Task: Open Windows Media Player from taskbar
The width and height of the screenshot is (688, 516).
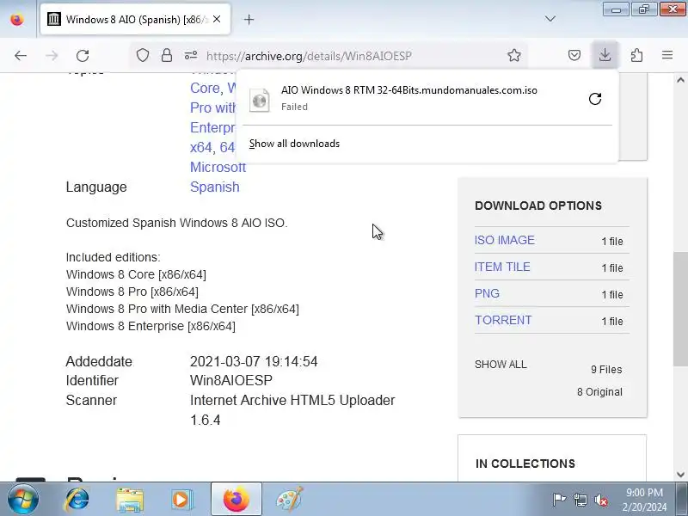Action: click(181, 500)
